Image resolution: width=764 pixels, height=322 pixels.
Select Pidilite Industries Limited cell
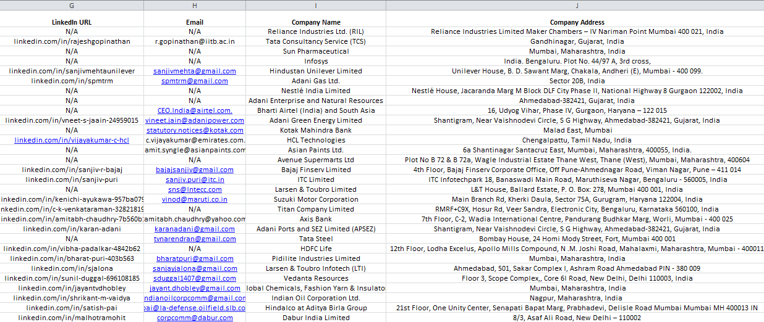pyautogui.click(x=316, y=258)
